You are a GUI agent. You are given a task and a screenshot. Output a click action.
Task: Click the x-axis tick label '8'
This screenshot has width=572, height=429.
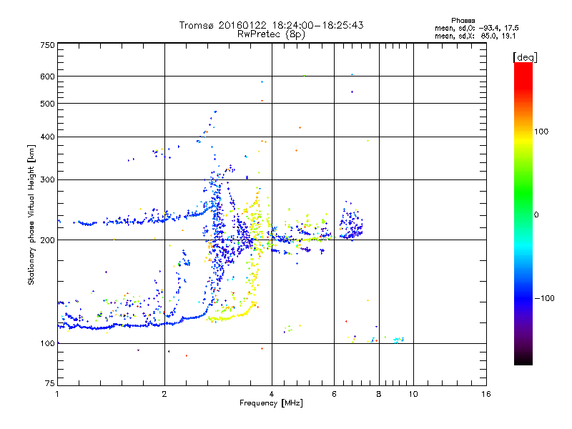(379, 394)
